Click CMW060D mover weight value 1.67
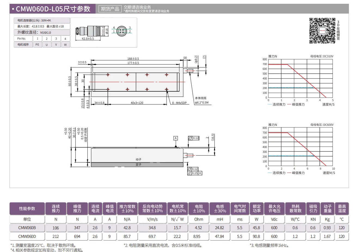356x252 pixels. pyautogui.click(x=327, y=236)
